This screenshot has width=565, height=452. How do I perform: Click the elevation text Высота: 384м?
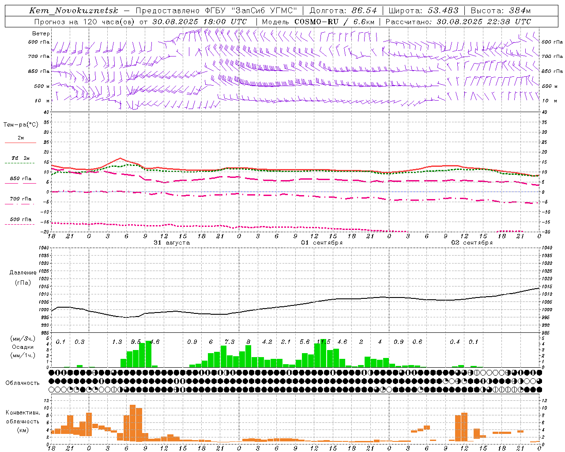click(501, 11)
